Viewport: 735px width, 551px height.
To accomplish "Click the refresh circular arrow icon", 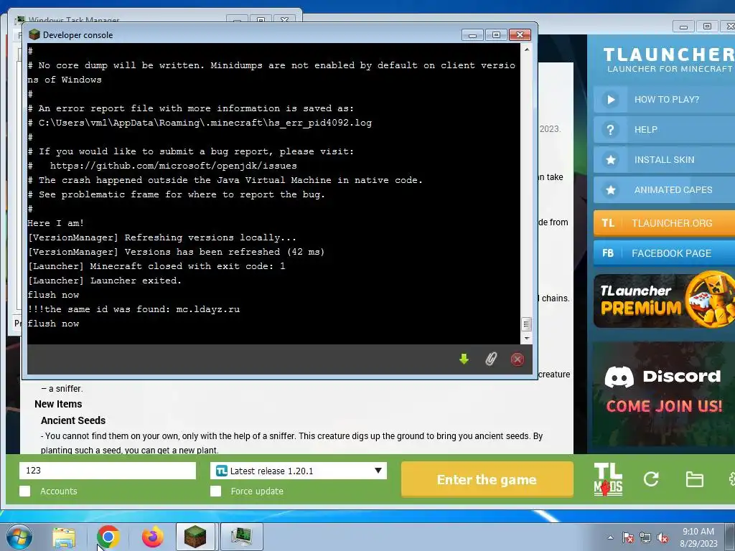I will pos(651,479).
